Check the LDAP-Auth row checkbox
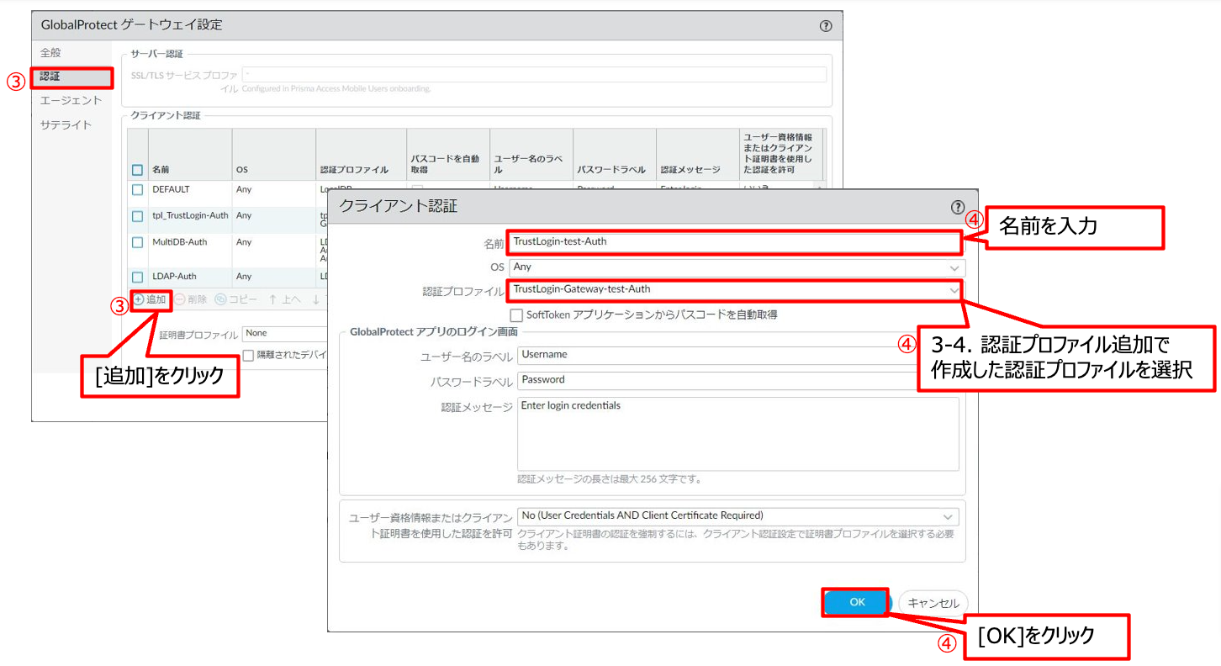Screen dimensions: 1221x666 [138, 277]
